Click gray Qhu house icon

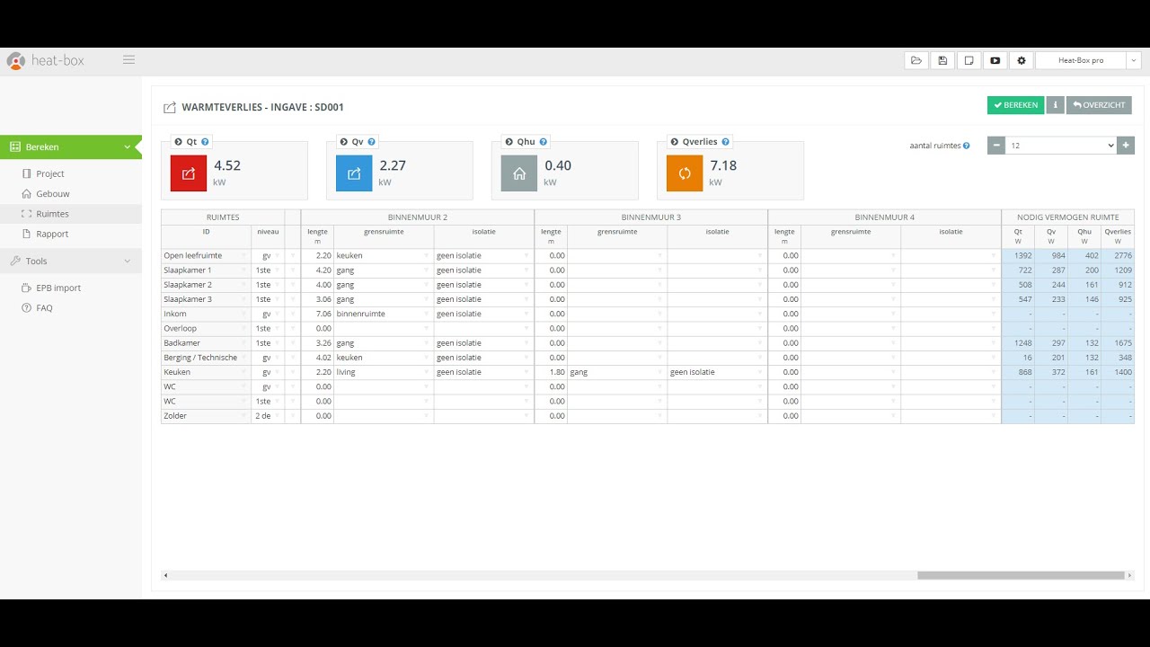click(519, 173)
